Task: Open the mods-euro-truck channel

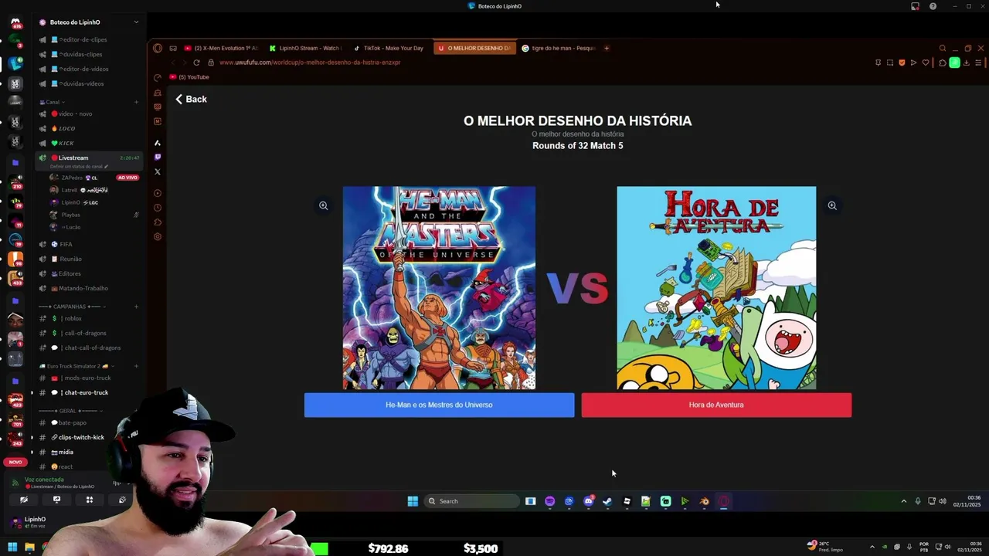Action: (89, 378)
